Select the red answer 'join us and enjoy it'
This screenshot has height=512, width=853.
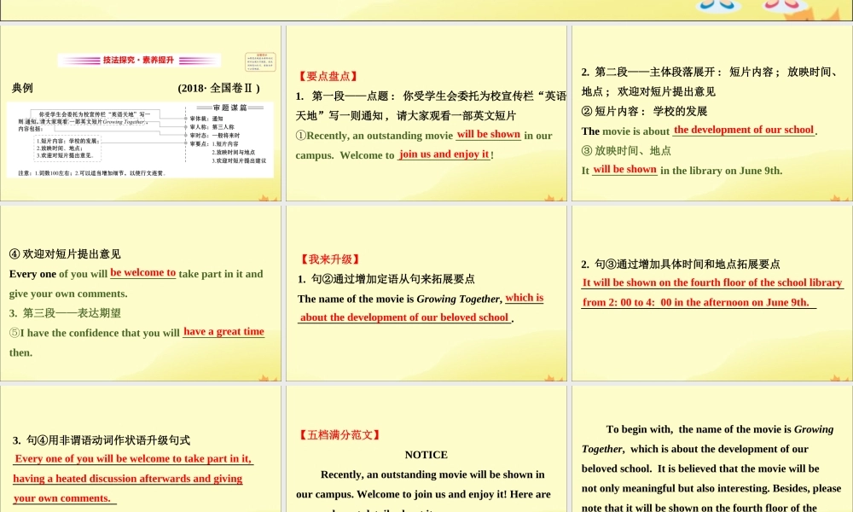pyautogui.click(x=444, y=154)
